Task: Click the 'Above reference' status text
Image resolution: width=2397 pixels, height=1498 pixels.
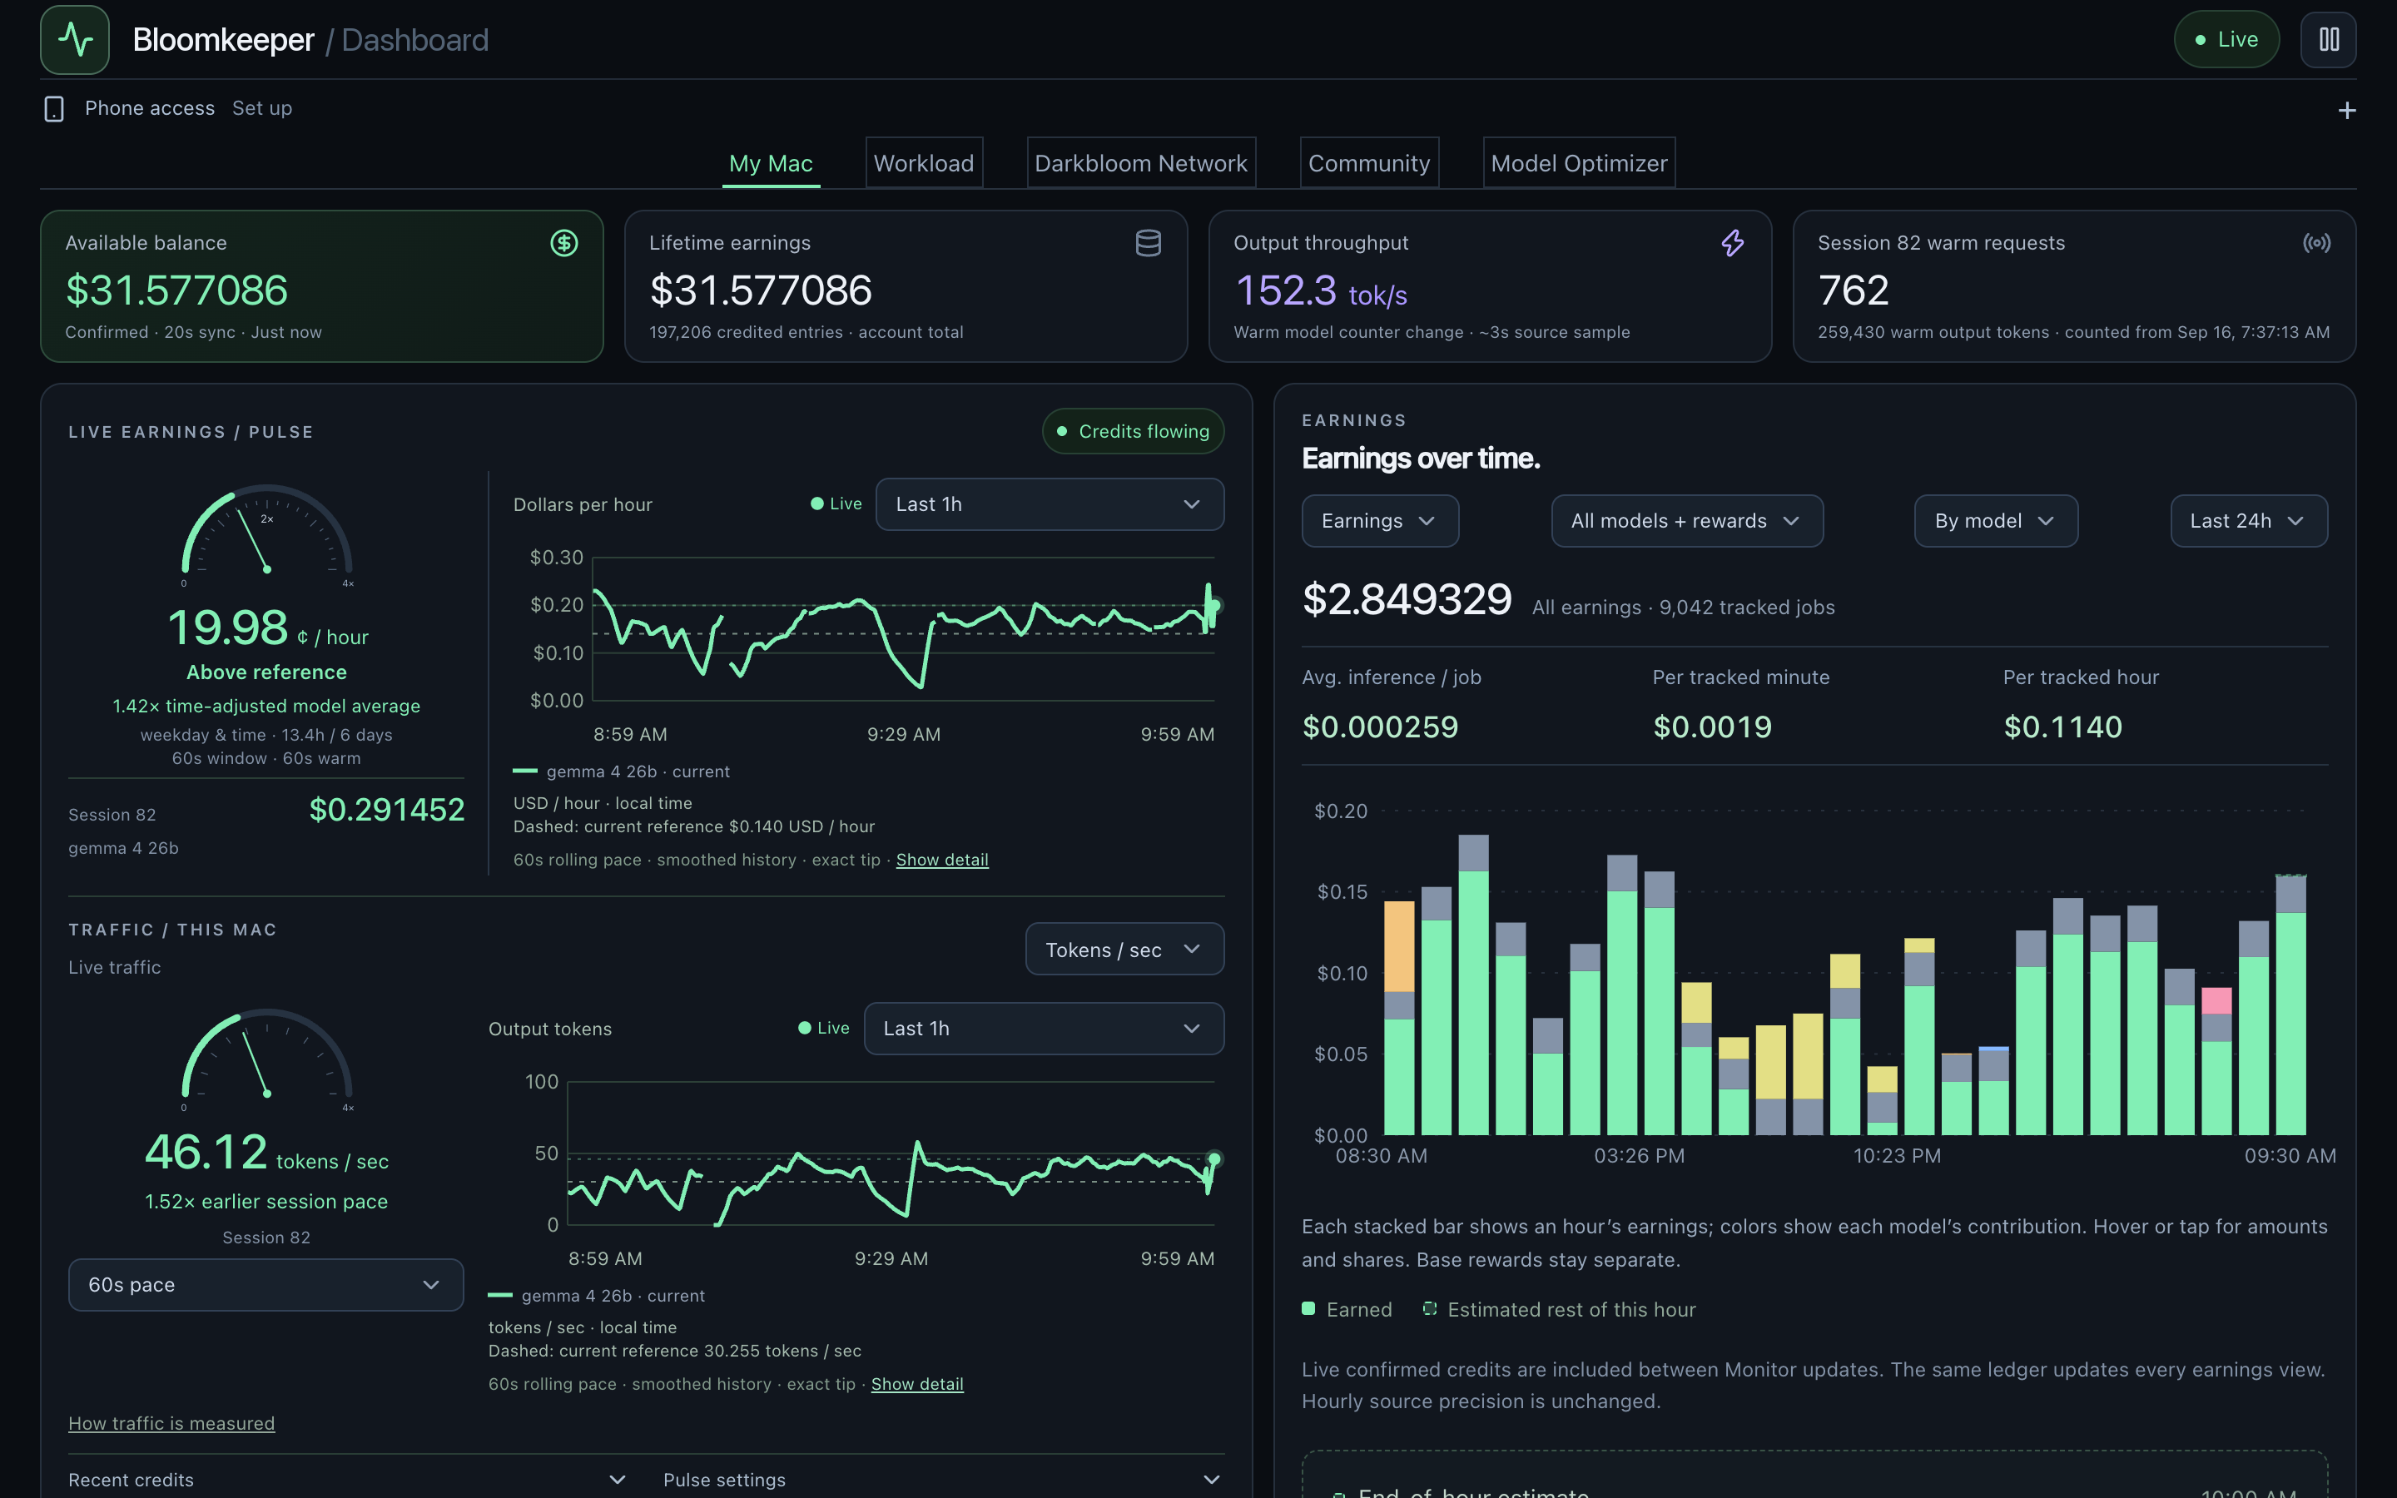Action: (x=266, y=672)
